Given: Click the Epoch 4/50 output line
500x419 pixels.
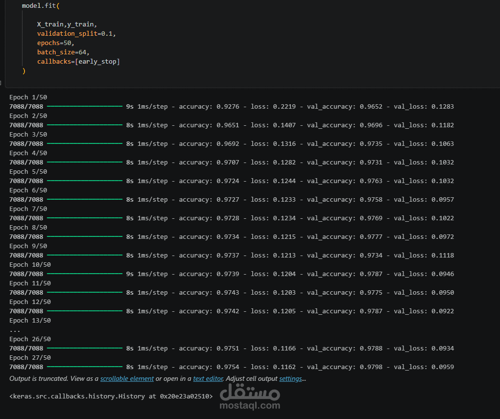Looking at the screenshot, I should 28,153.
